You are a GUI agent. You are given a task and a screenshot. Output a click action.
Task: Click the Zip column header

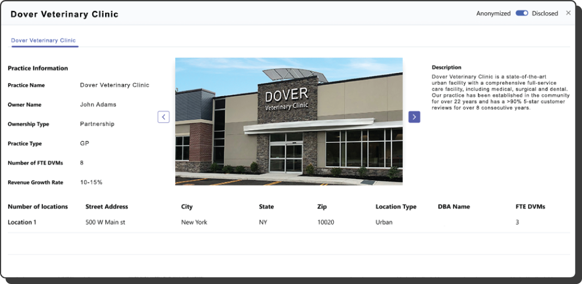322,207
